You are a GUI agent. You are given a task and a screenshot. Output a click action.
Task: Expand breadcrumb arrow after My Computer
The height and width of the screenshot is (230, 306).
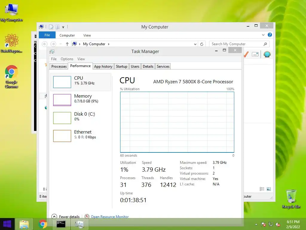(x=109, y=44)
